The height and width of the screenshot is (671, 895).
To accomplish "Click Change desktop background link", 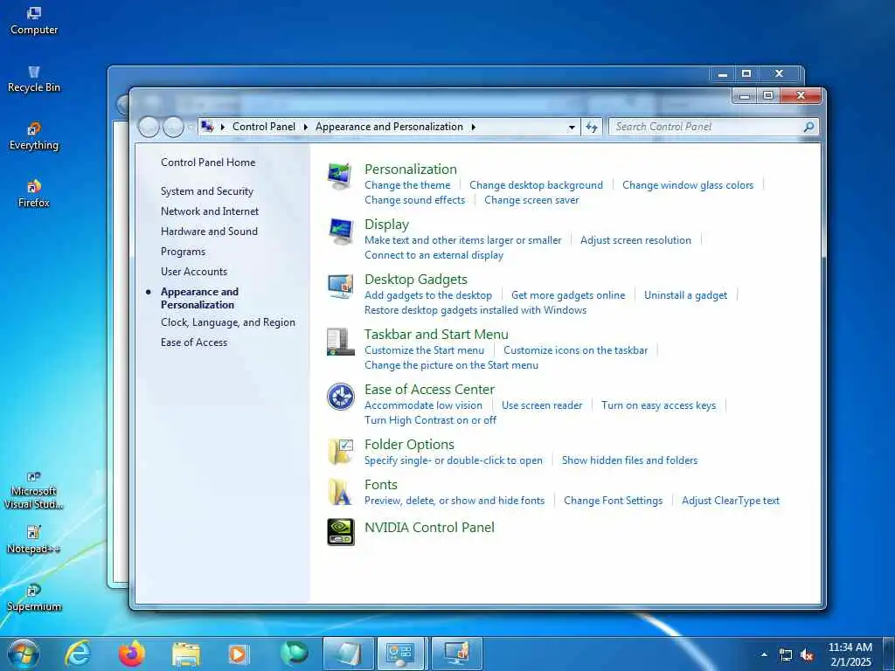I will click(x=536, y=185).
